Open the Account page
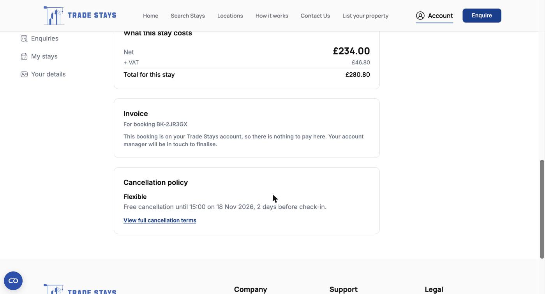Image resolution: width=545 pixels, height=294 pixels. coord(434,16)
